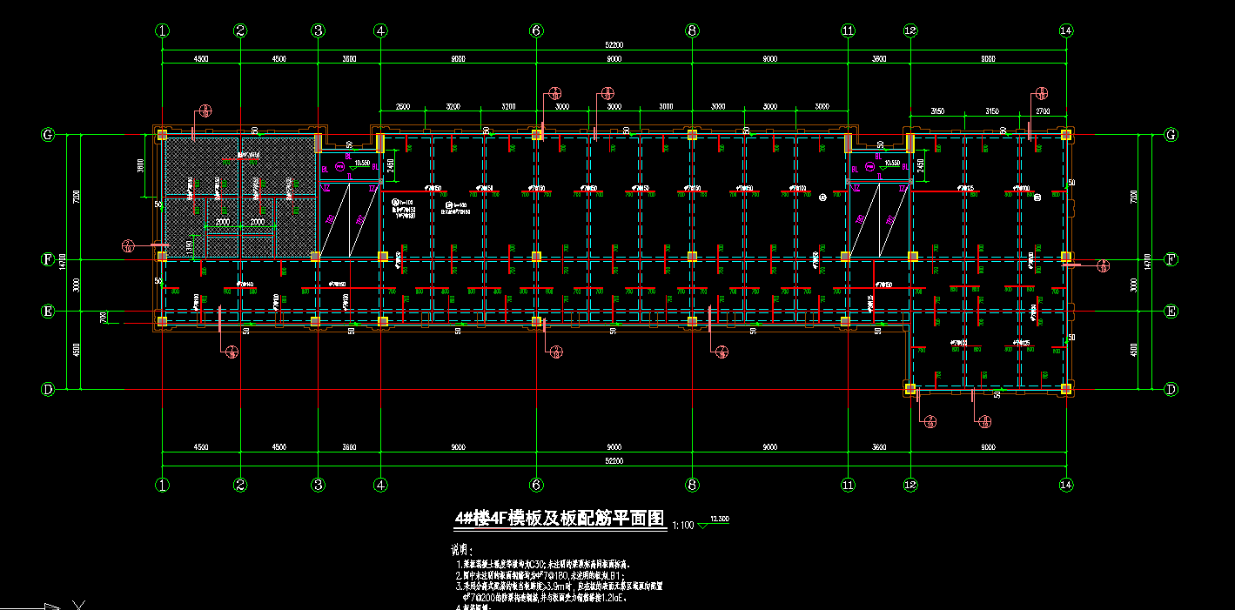
Task: Select axis bubble G right of the plan
Action: click(1171, 135)
